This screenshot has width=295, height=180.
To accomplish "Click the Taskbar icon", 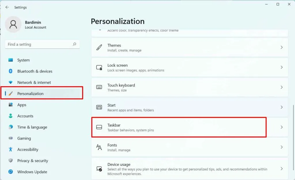I will tap(99, 127).
